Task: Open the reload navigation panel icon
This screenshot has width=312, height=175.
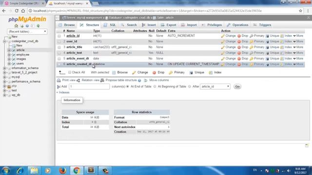Action: pyautogui.click(x=38, y=26)
